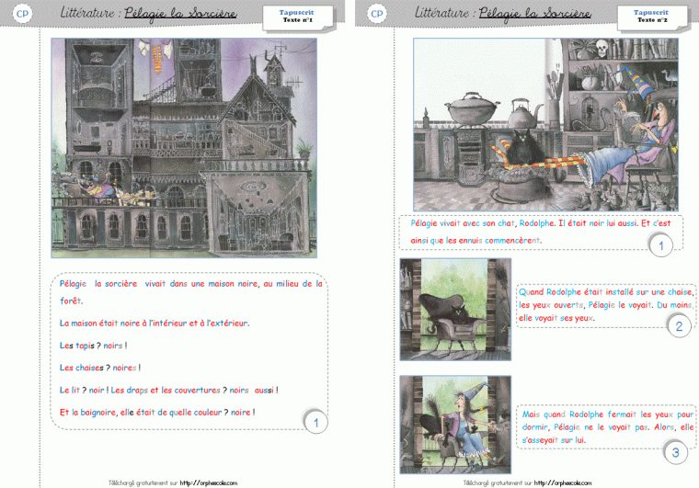This screenshot has height=488, width=699.
Task: Click circled number 2 badge
Action: coord(679,326)
